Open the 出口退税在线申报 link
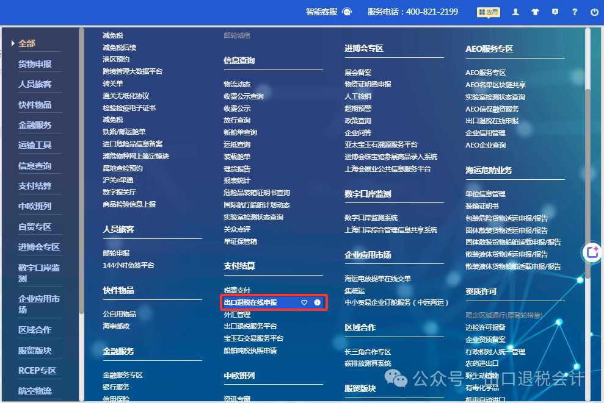 pos(250,302)
